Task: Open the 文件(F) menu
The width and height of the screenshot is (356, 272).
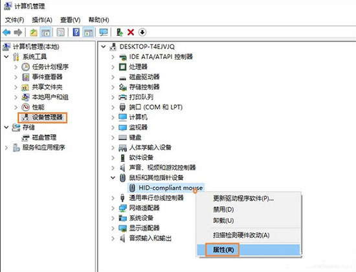Action: click(14, 20)
